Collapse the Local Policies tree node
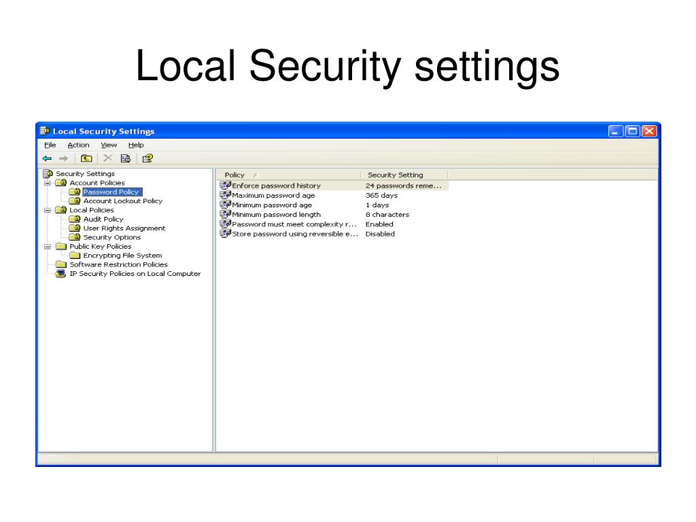The height and width of the screenshot is (522, 696). tap(48, 211)
